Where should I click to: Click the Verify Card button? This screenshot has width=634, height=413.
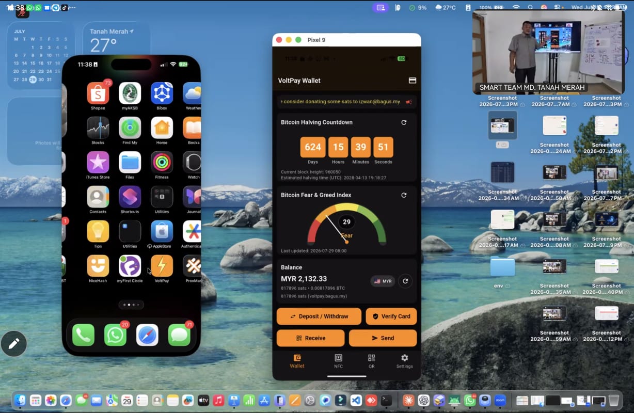pyautogui.click(x=391, y=316)
